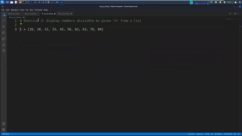Switch to workspace 4
This screenshot has width=242, height=136.
pos(43,2)
